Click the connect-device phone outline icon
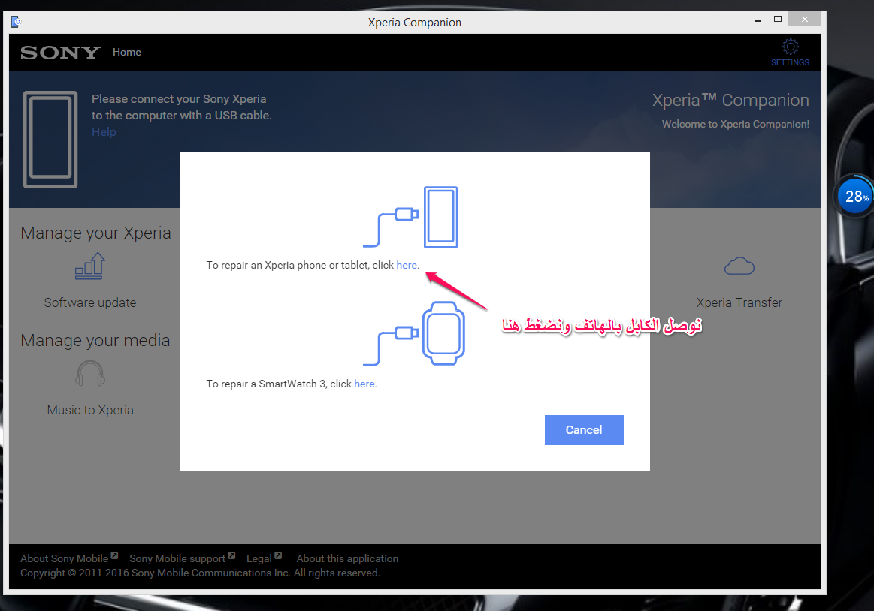Screen dimensions: 874x611 50,140
